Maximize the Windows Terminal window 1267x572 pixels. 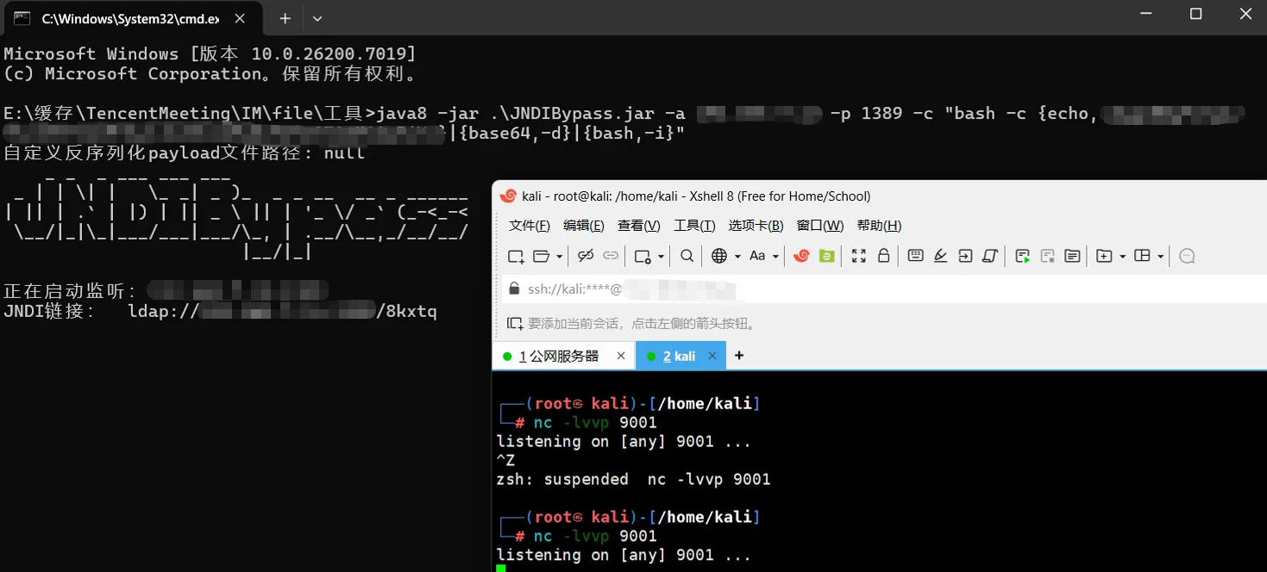1195,14
